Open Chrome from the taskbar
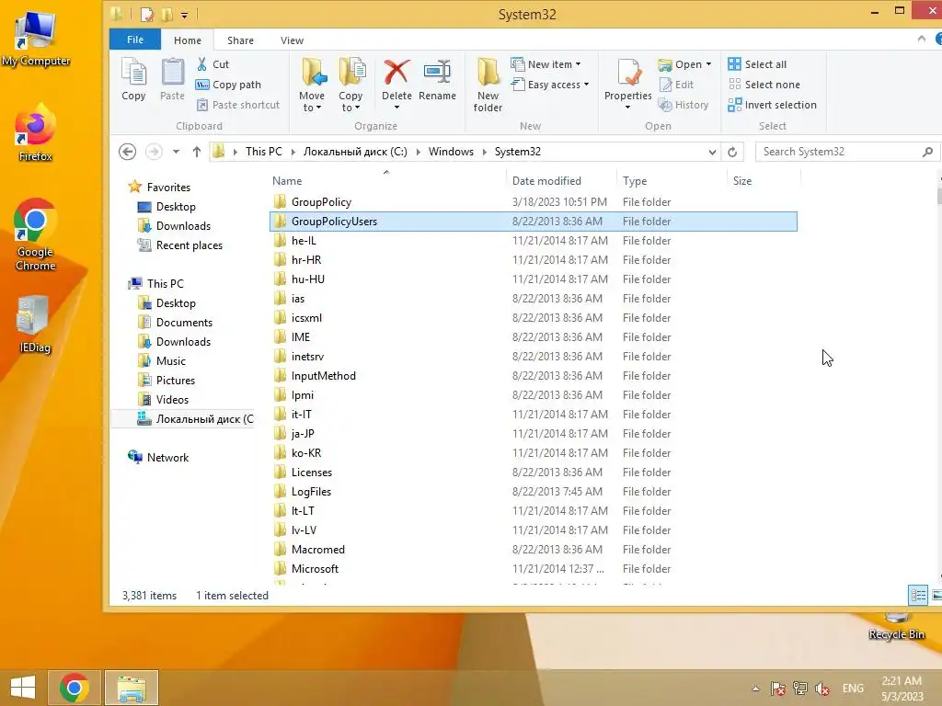Viewport: 942px width, 706px height. (74, 688)
